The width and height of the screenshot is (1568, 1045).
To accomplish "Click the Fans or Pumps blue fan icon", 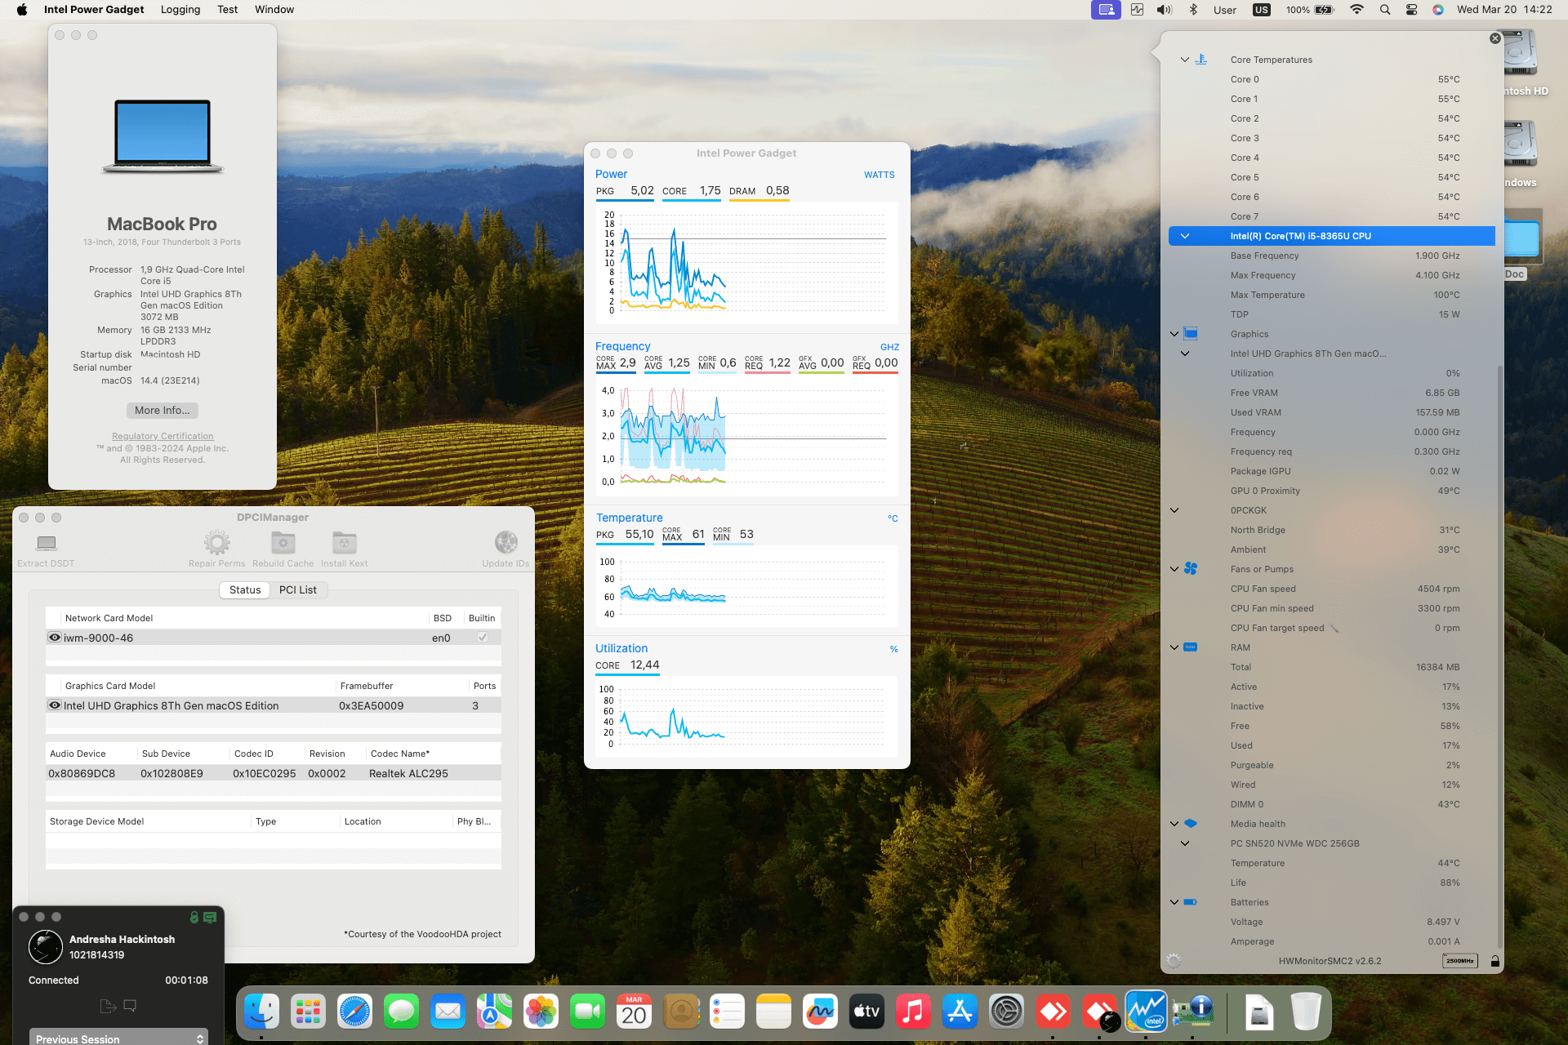I will tap(1191, 569).
